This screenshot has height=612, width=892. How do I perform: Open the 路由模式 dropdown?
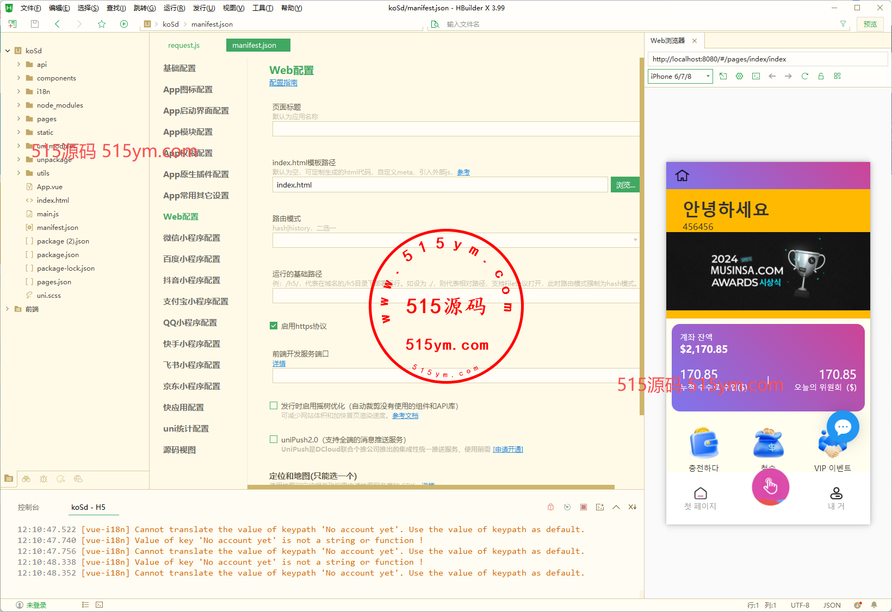click(455, 240)
